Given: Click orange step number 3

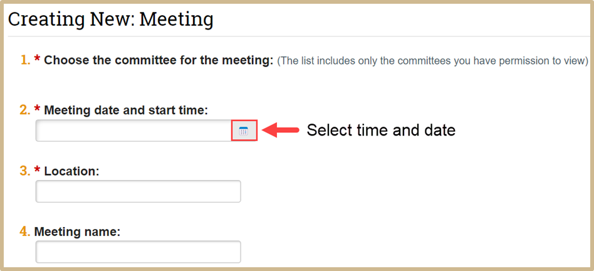Looking at the screenshot, I should pyautogui.click(x=24, y=171).
